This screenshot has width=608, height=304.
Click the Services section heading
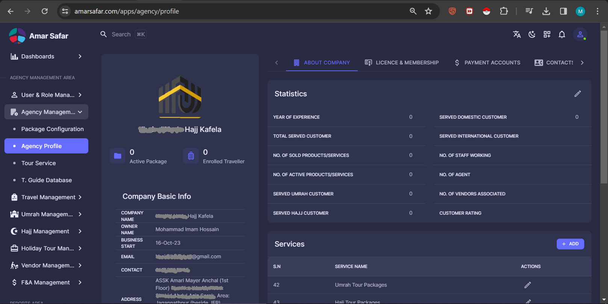[x=289, y=244]
